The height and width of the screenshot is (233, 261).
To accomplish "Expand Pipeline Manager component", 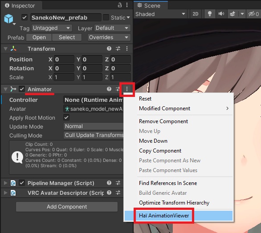I will (x=5, y=183).
